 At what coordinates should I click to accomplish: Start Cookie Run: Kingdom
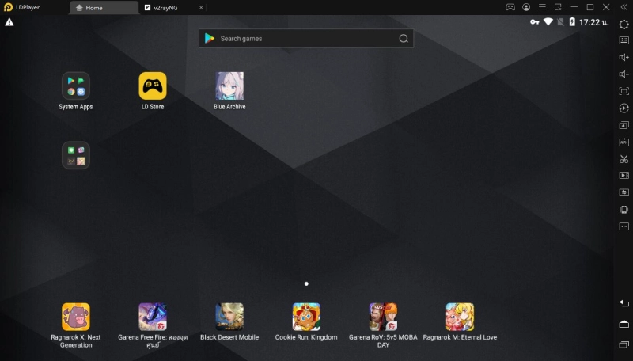click(x=306, y=317)
